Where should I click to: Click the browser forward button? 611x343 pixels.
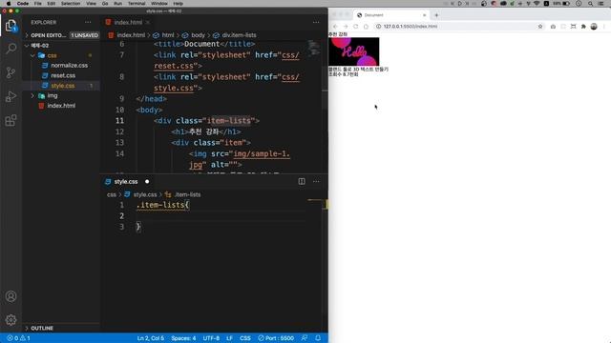click(x=346, y=27)
